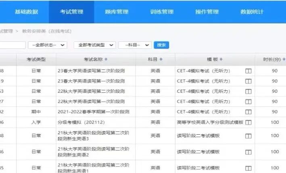Select exam name 分级考模拟 (202112)
Screen dimensions: 286x173
pyautogui.click(x=81, y=122)
